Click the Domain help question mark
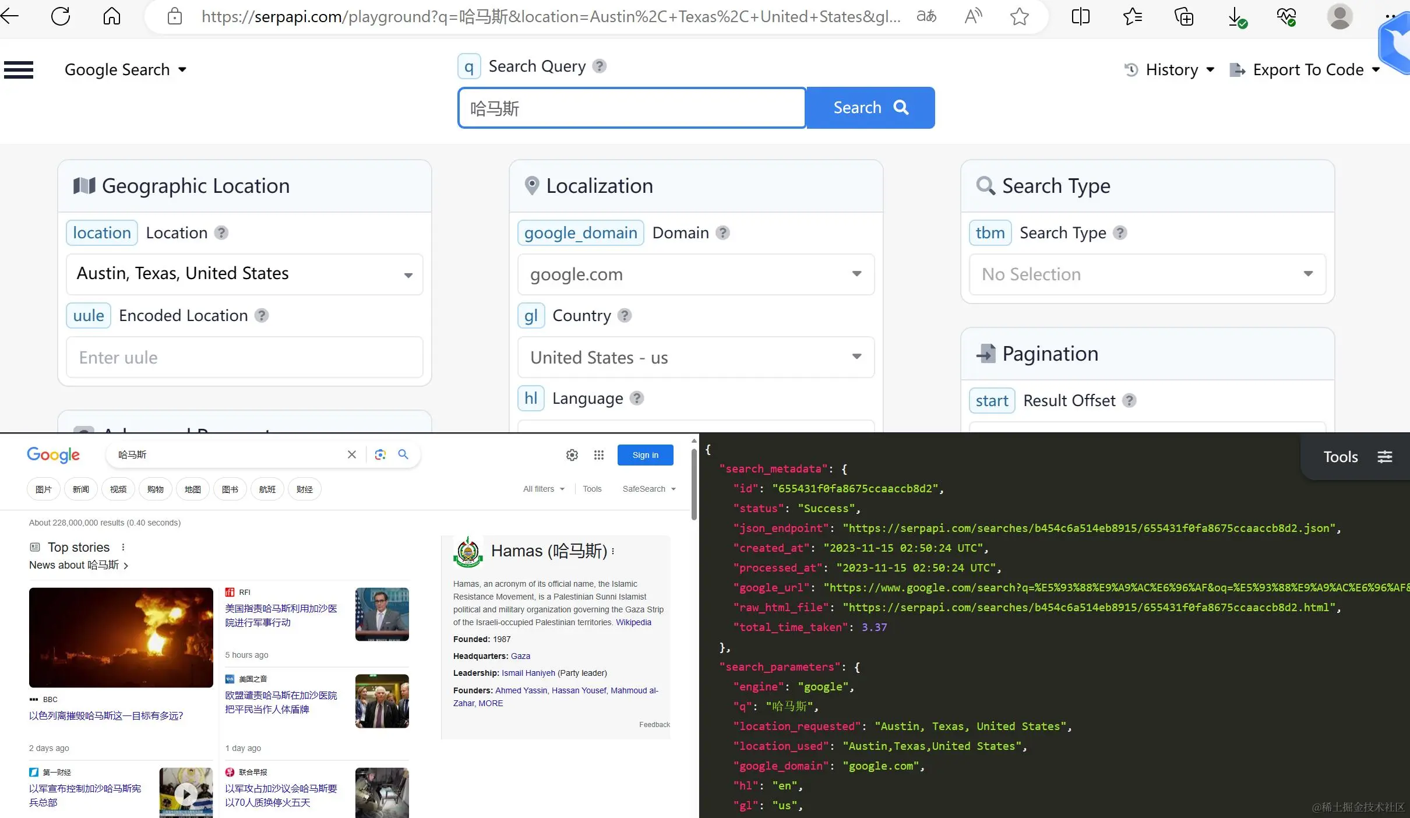1410x818 pixels. (722, 232)
